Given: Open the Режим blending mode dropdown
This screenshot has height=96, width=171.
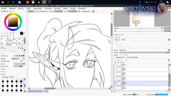Looking at the screenshot, I should point(145,50).
